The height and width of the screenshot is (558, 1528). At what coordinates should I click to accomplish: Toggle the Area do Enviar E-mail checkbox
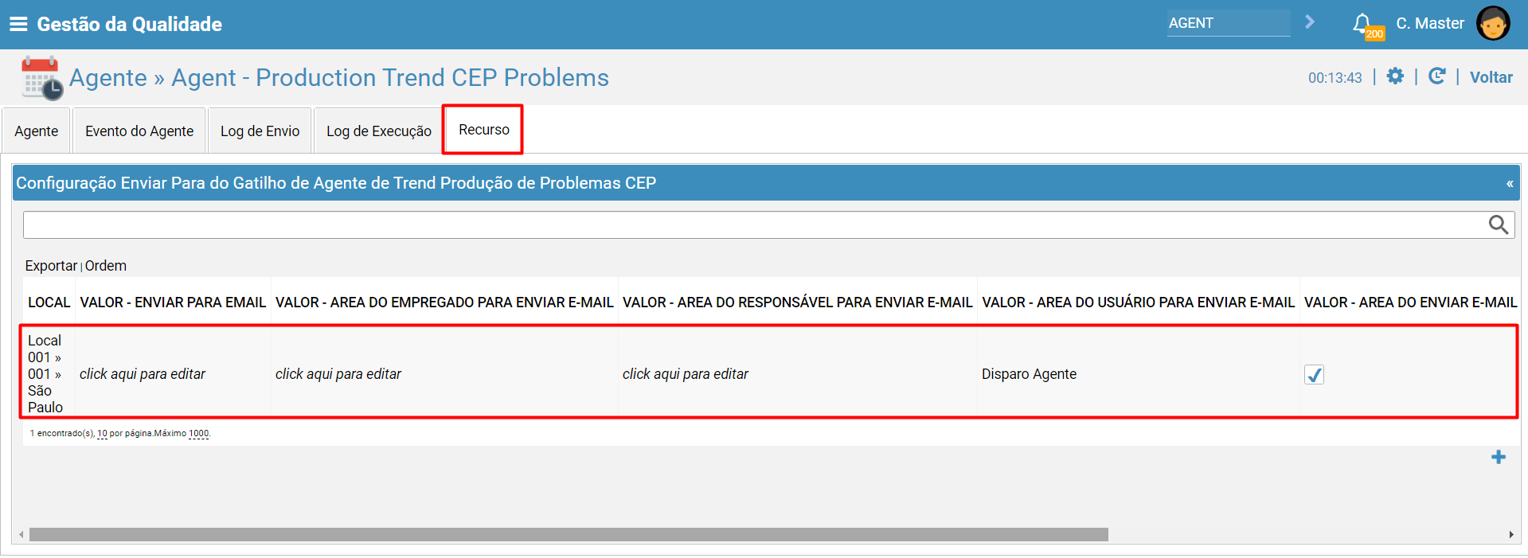(x=1314, y=374)
